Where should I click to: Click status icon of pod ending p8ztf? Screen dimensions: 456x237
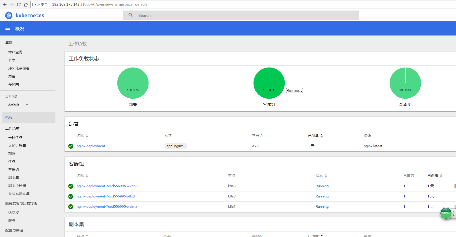tap(71, 196)
